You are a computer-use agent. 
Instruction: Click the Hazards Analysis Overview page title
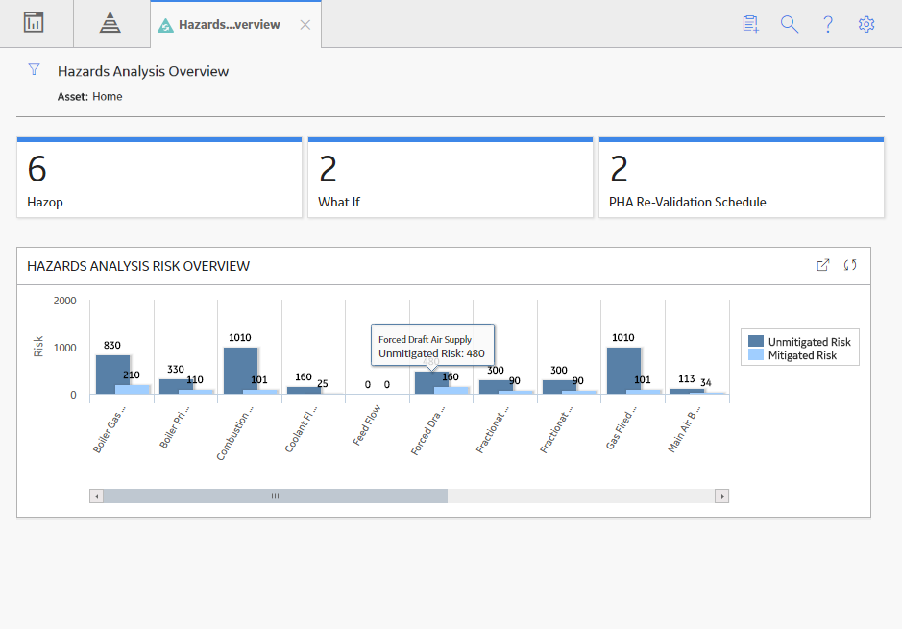[x=143, y=71]
